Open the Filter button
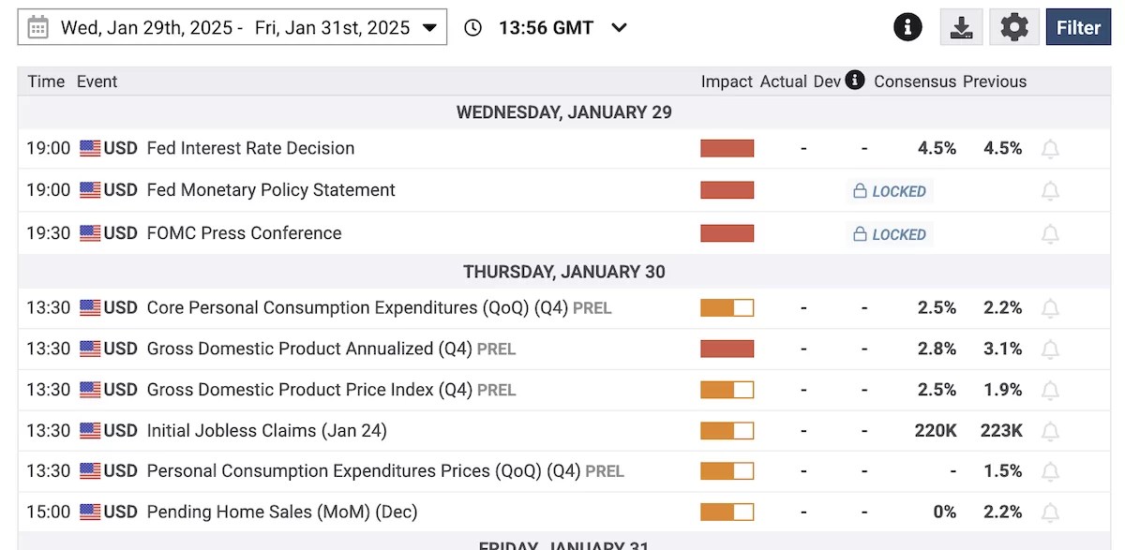Viewport: 1125px width, 550px height. click(x=1078, y=27)
